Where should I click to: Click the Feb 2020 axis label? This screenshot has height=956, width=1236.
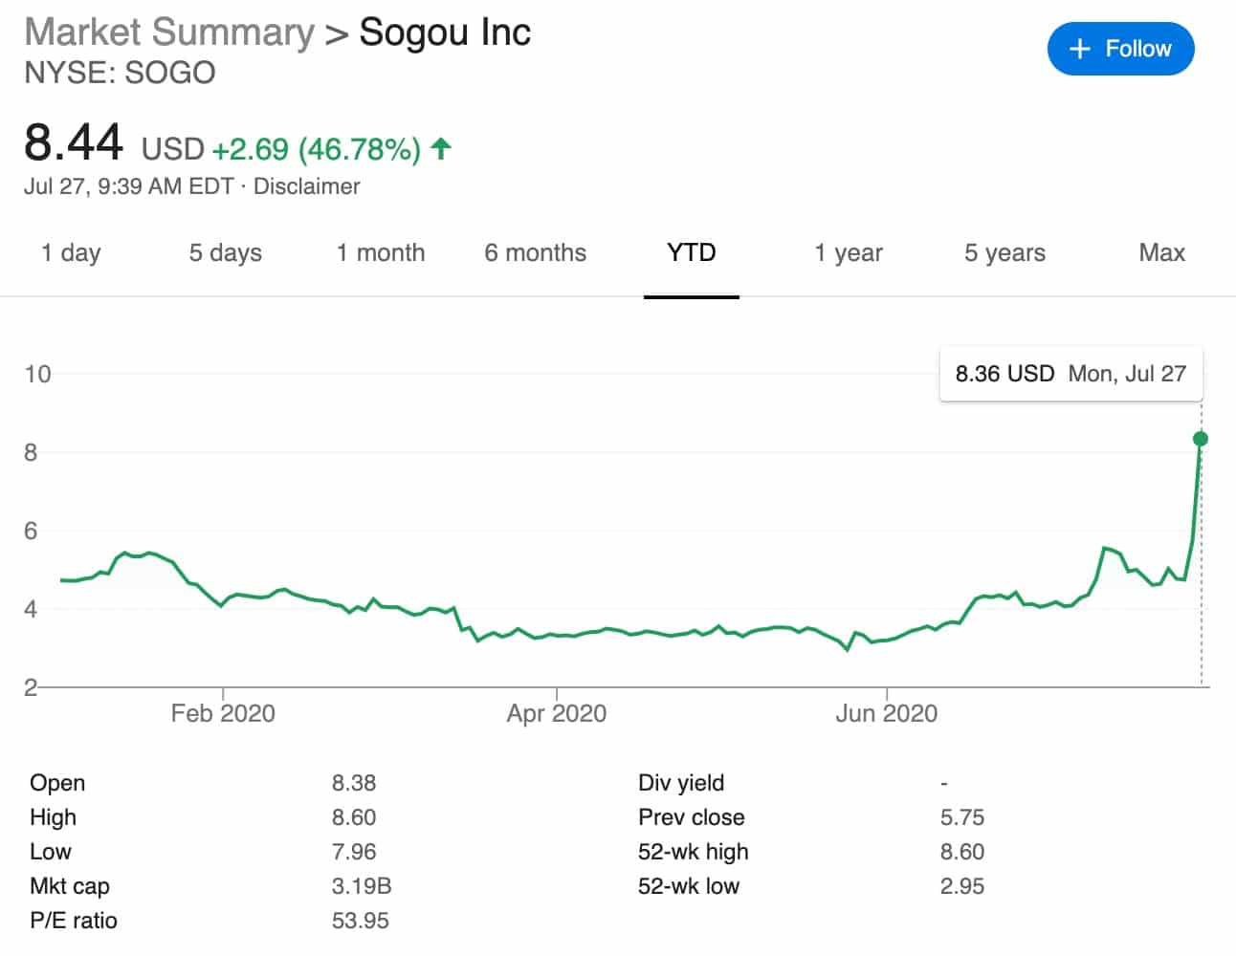point(223,713)
